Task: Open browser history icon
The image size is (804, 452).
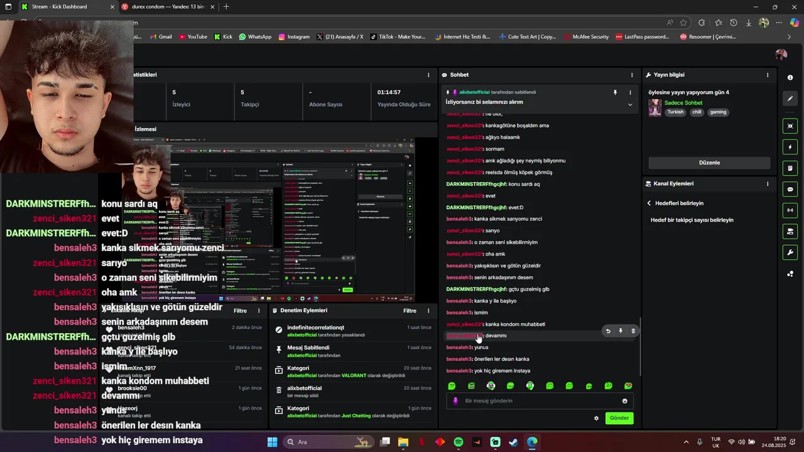Action: pyautogui.click(x=733, y=23)
